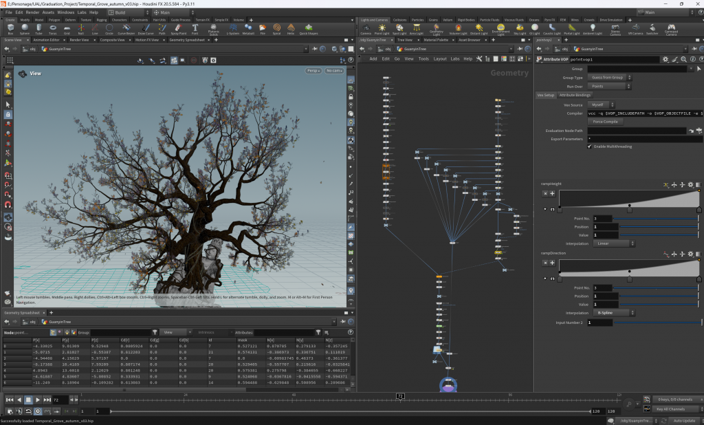The height and width of the screenshot is (425, 704).
Task: Expand the Group Type dropdown
Action: click(610, 78)
